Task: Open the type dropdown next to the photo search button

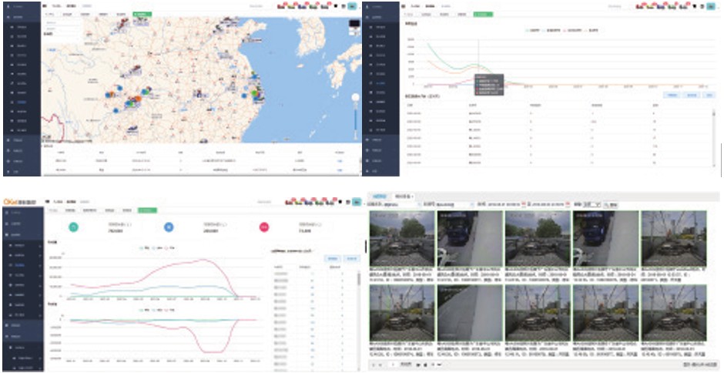Action: (592, 204)
